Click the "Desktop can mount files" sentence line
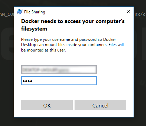This screenshot has width=146, height=126. click(x=72, y=45)
